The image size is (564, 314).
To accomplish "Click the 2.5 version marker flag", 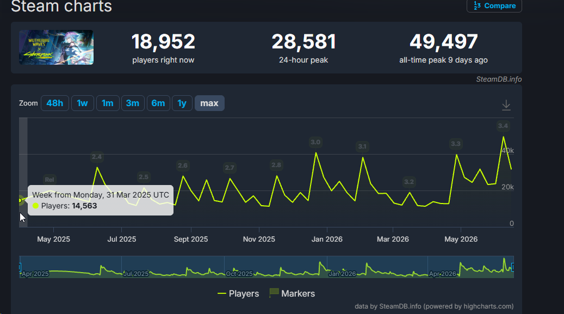I will (144, 177).
